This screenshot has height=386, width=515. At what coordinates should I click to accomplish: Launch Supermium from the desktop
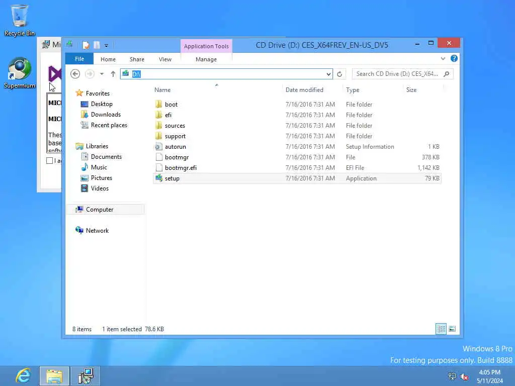20,73
